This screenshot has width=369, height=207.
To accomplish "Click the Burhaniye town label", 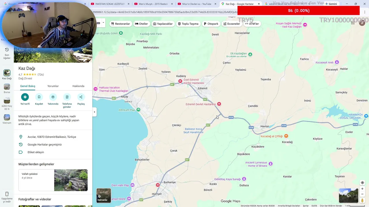I will click(x=170, y=182).
